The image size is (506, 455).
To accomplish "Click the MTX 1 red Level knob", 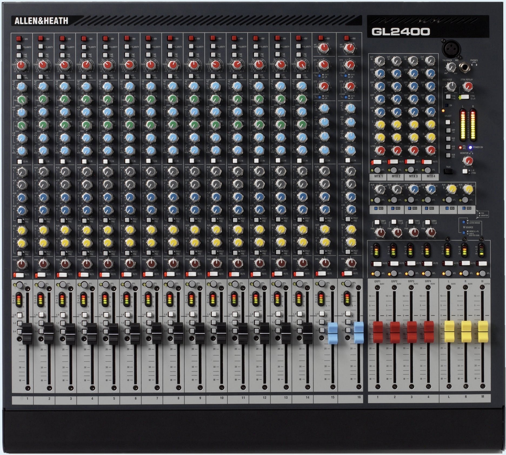I will pyautogui.click(x=380, y=150).
